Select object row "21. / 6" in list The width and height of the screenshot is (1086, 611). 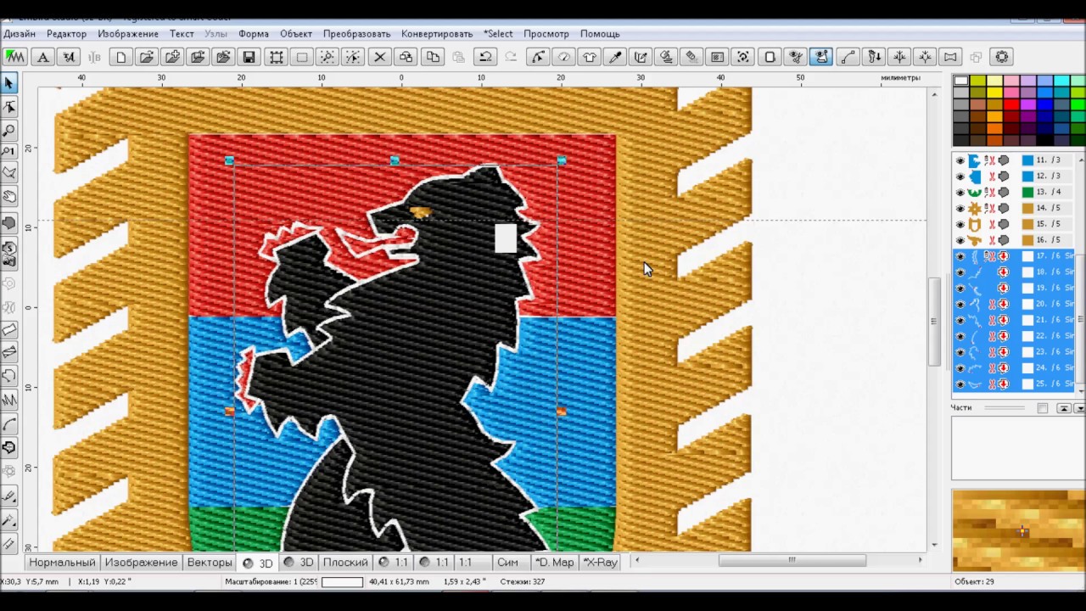(x=1014, y=320)
